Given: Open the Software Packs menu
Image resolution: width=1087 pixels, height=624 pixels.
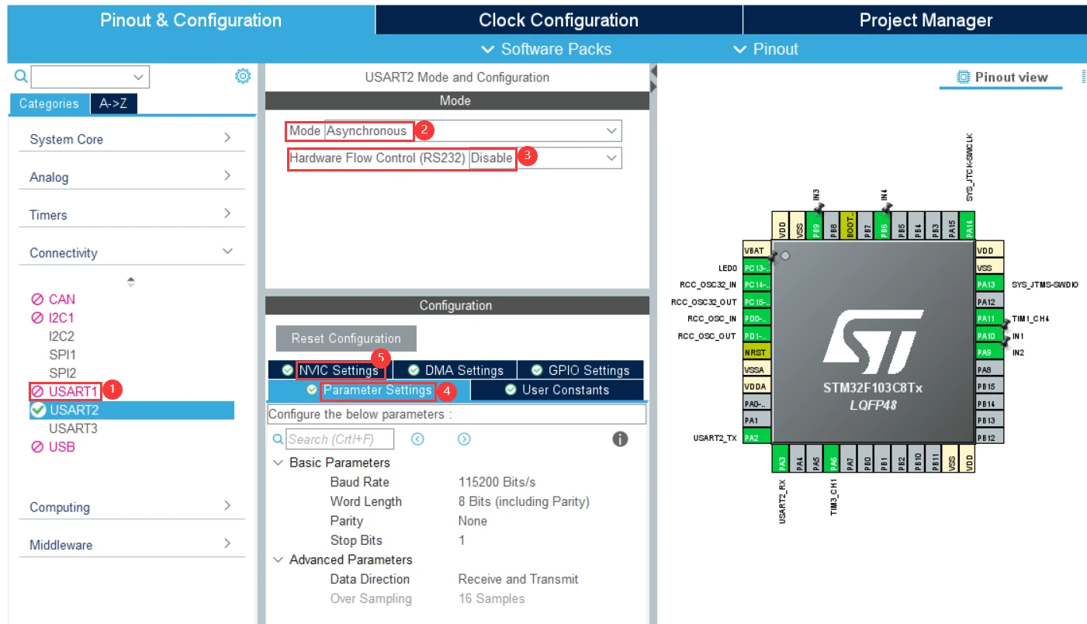Looking at the screenshot, I should pos(546,49).
